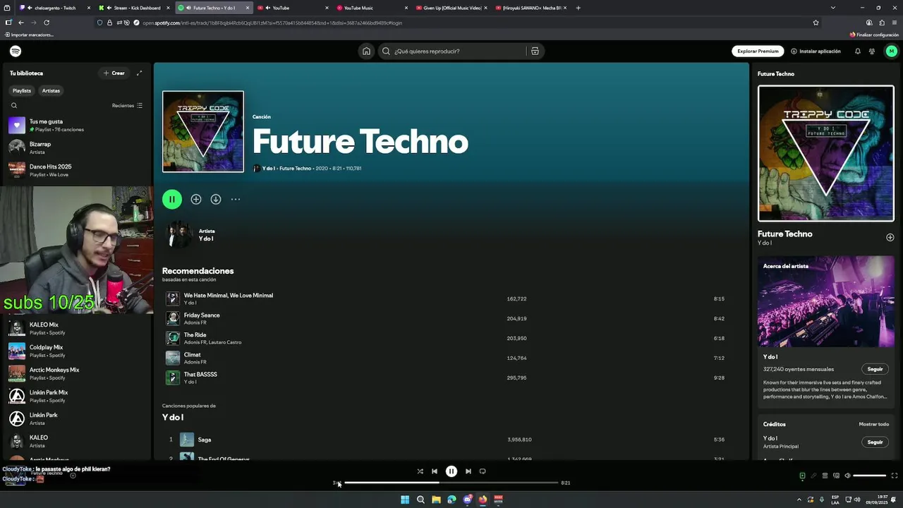The image size is (903, 508).
Task: Enter full screen player mode
Action: 895,476
